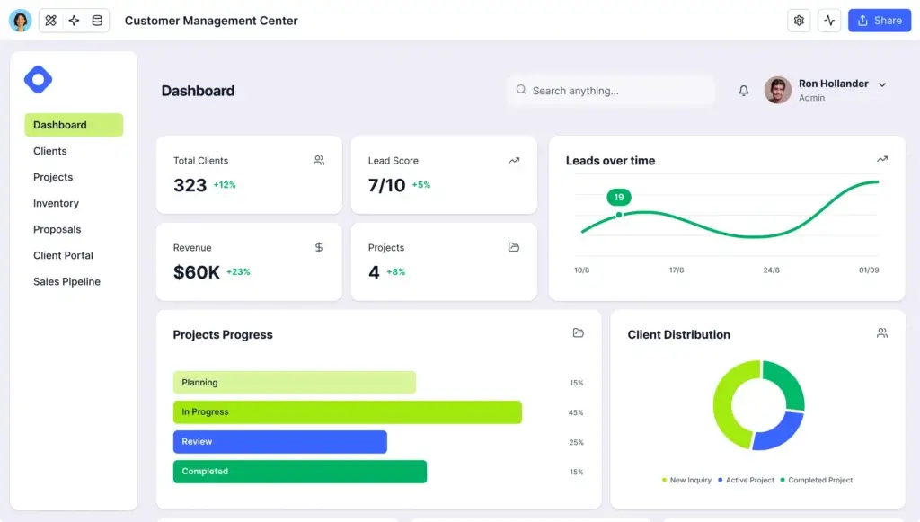Click the database icon in the top toolbar
The image size is (920, 522).
pyautogui.click(x=97, y=20)
